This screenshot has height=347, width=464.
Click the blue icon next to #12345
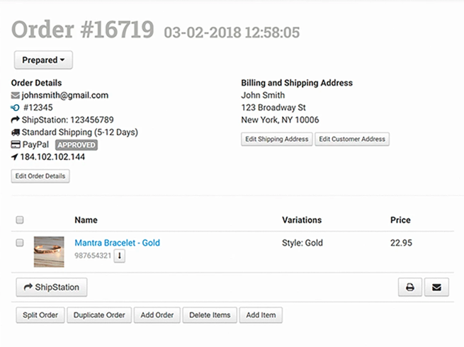(x=15, y=108)
